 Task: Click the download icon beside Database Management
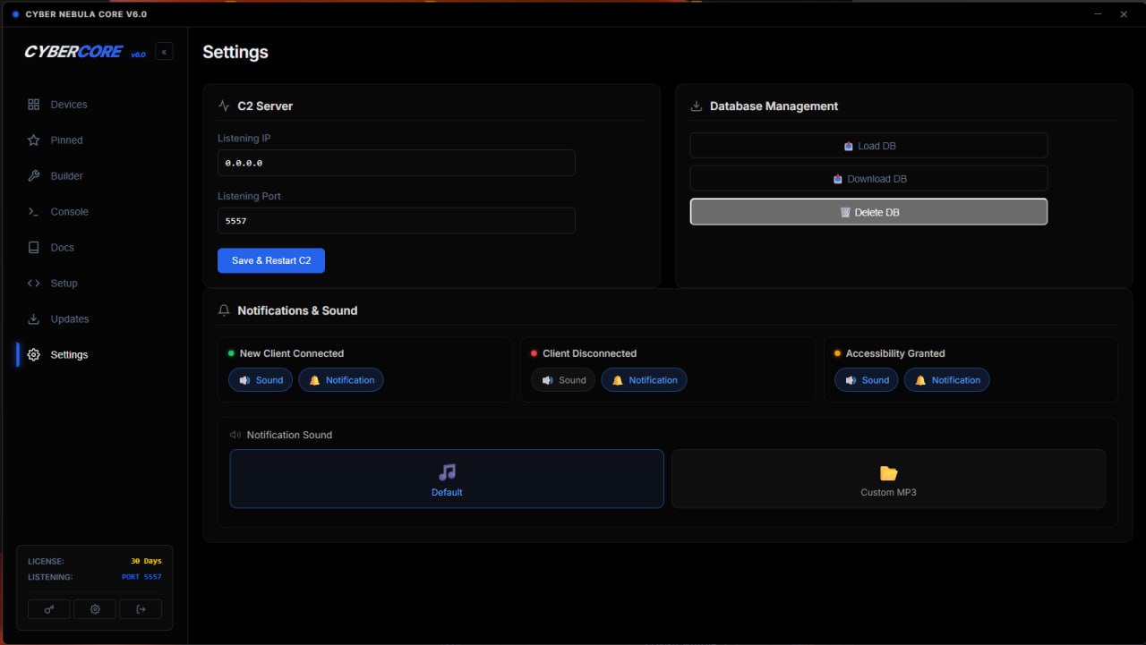697,106
